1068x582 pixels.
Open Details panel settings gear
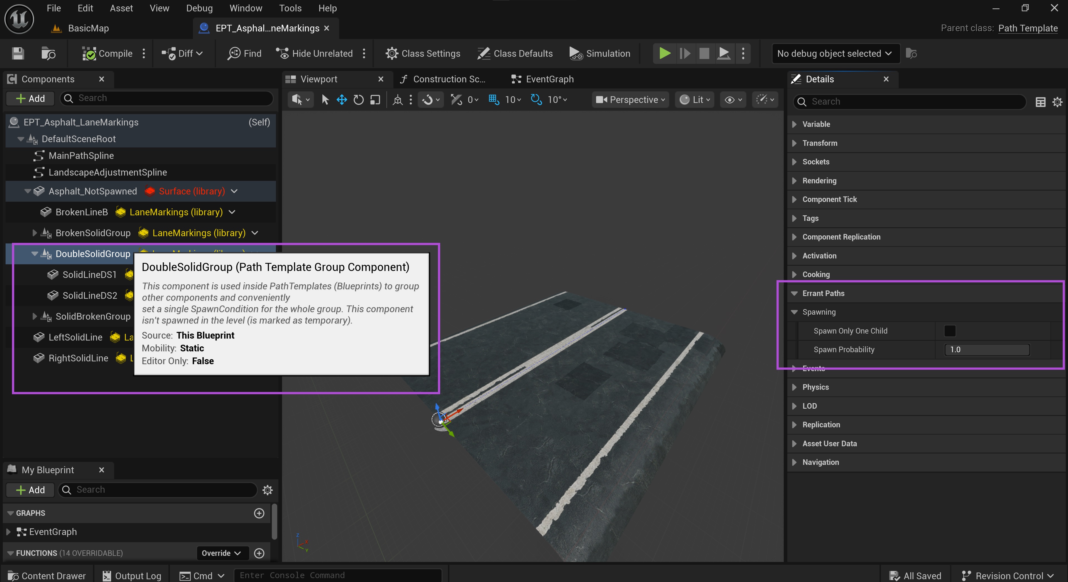pos(1057,102)
